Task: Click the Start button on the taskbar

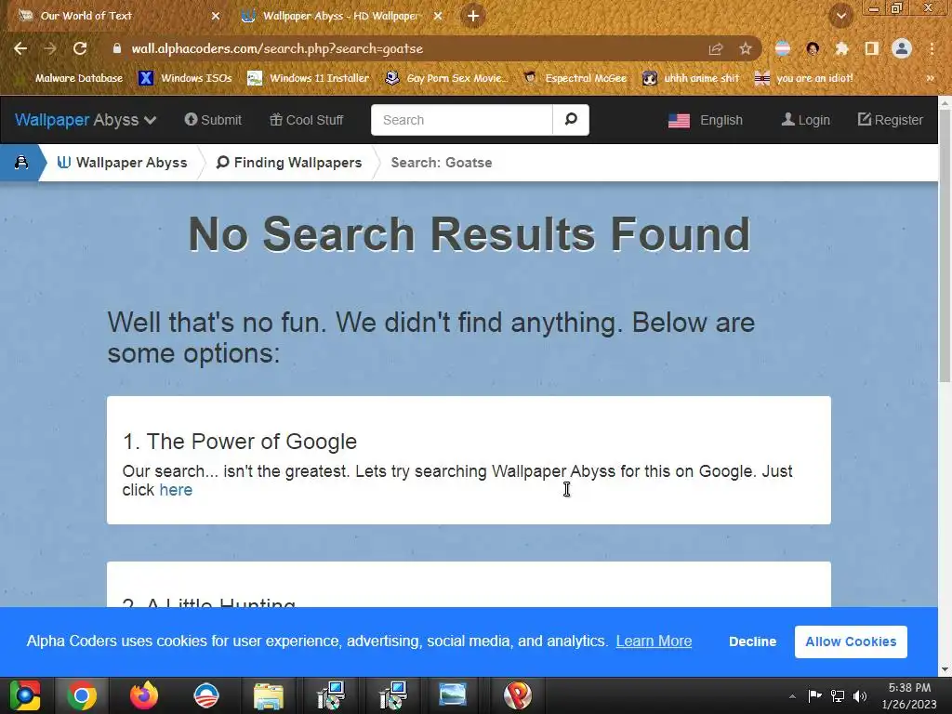Action: pos(25,695)
